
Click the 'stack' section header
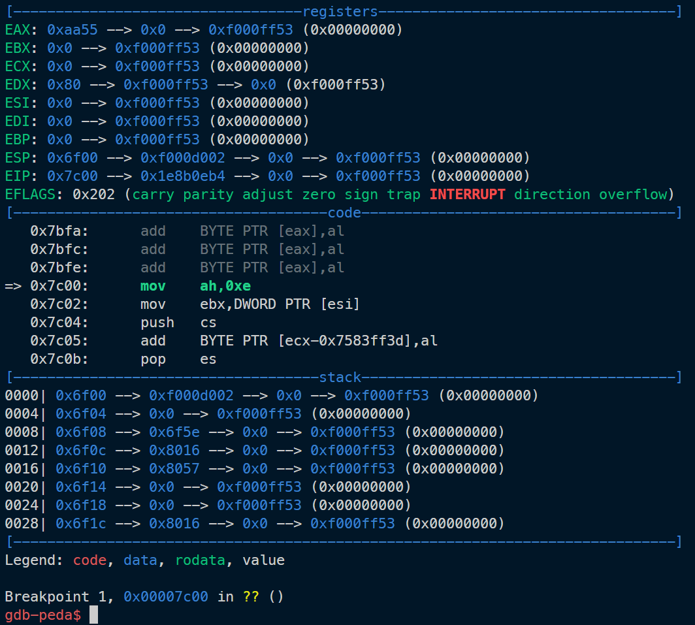coord(340,377)
